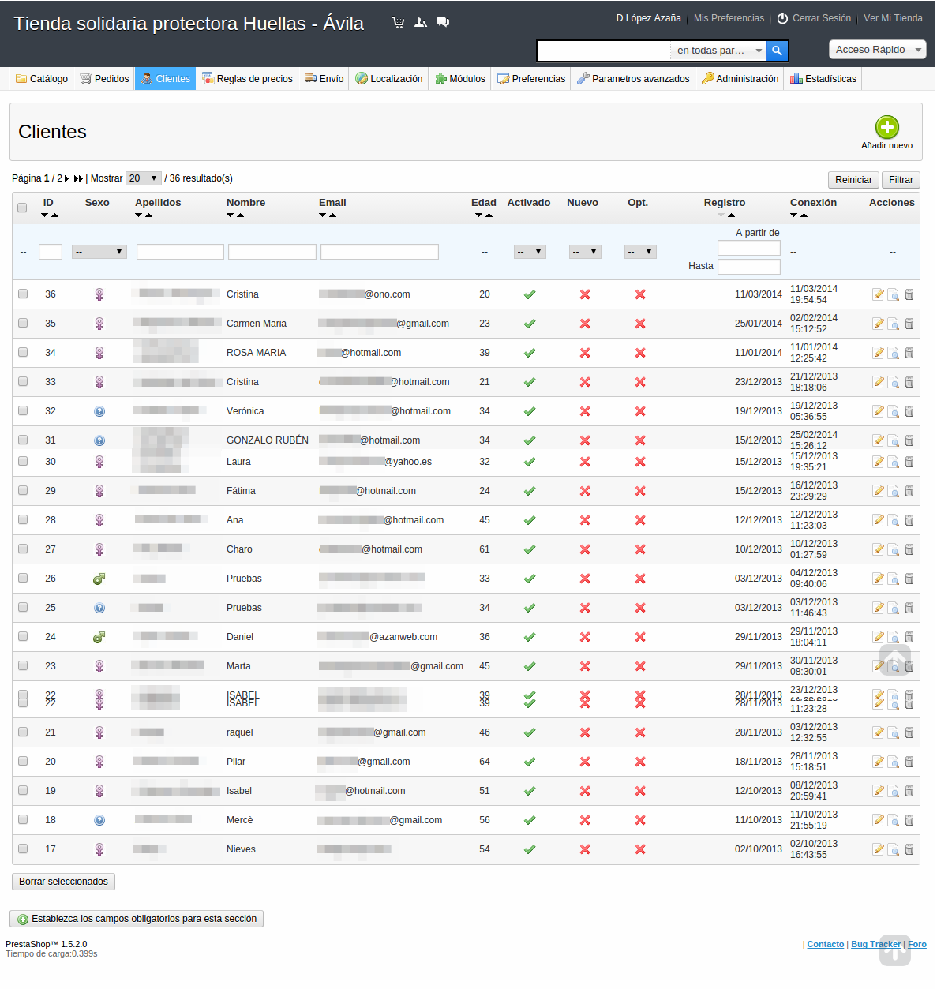Select all customers via the header checkbox
This screenshot has height=989, width=937.
point(22,206)
